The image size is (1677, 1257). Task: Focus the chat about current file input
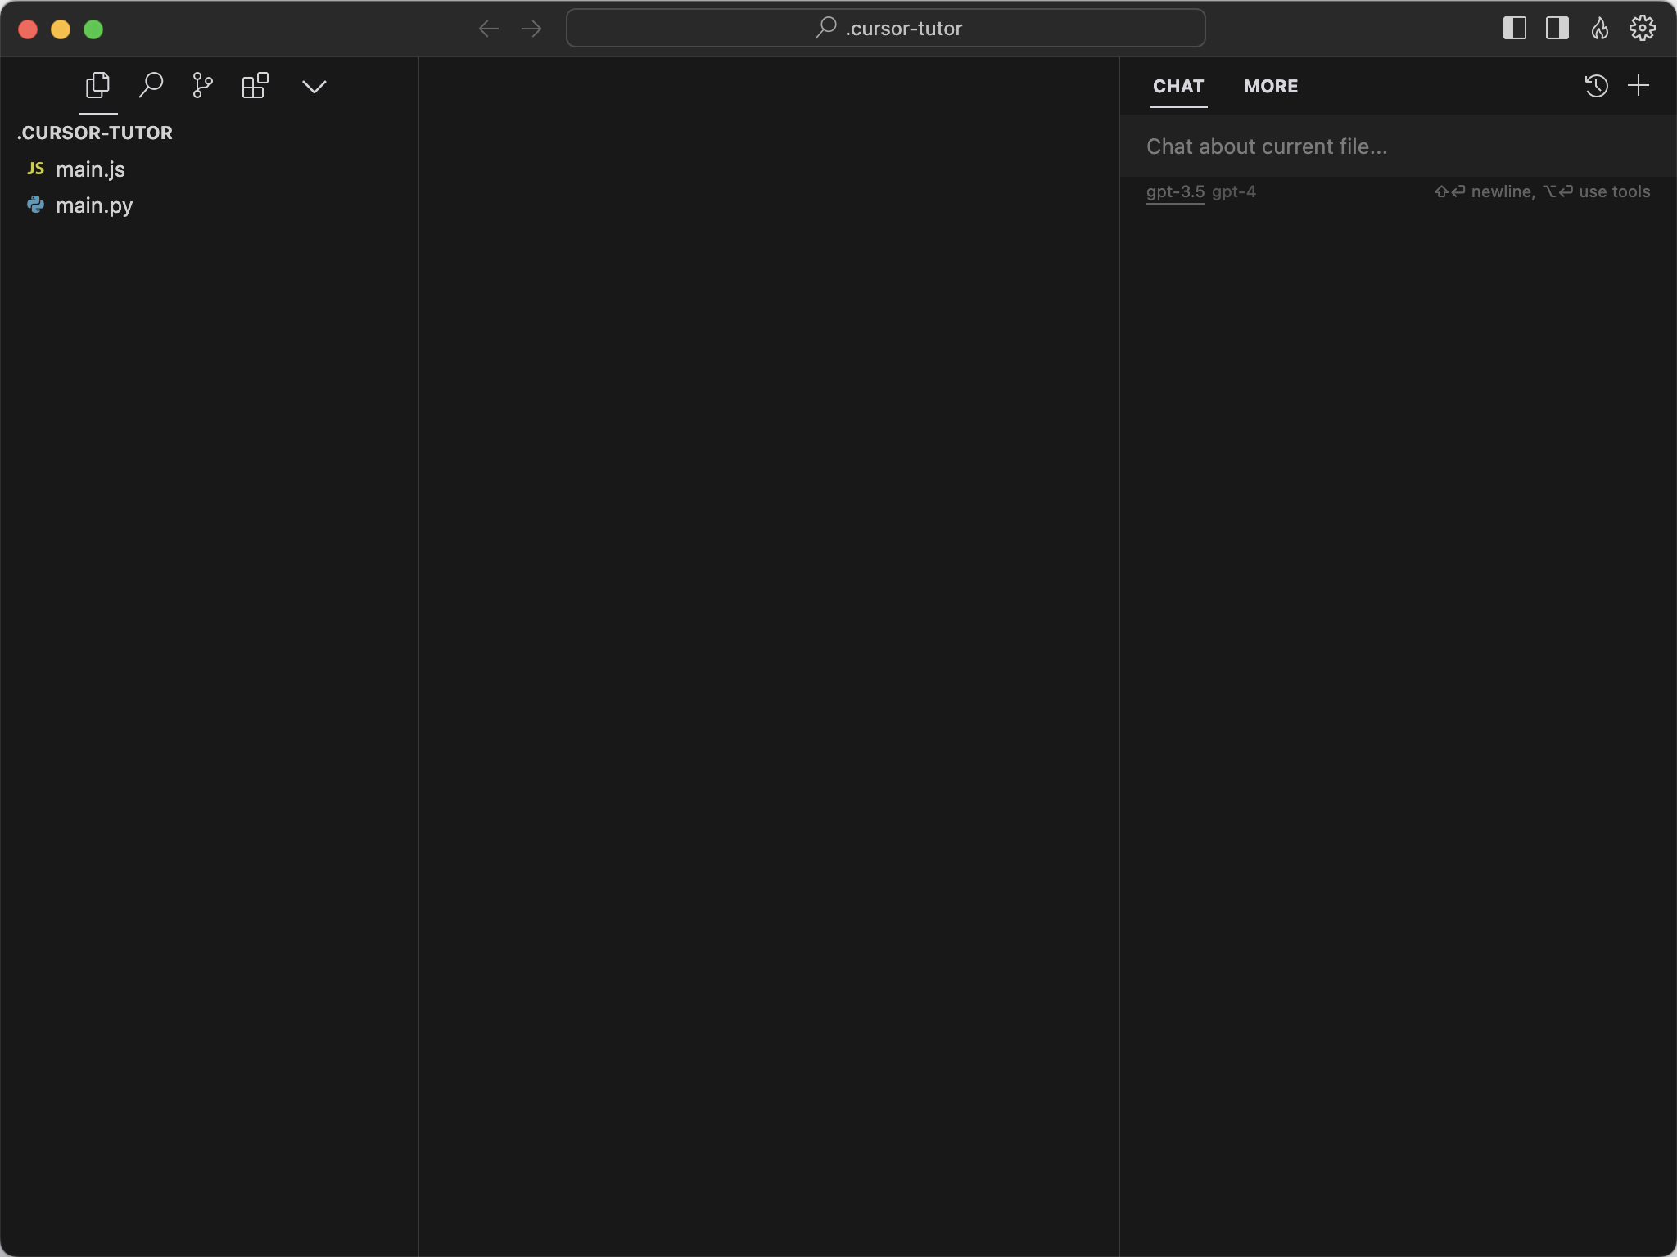pyautogui.click(x=1392, y=146)
